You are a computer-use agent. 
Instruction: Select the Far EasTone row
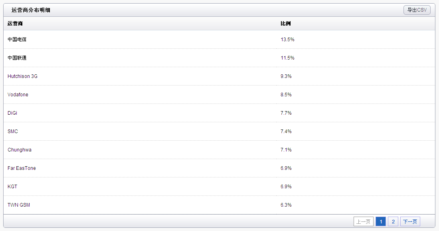coord(22,168)
